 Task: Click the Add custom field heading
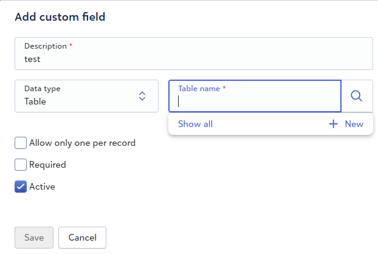[60, 17]
